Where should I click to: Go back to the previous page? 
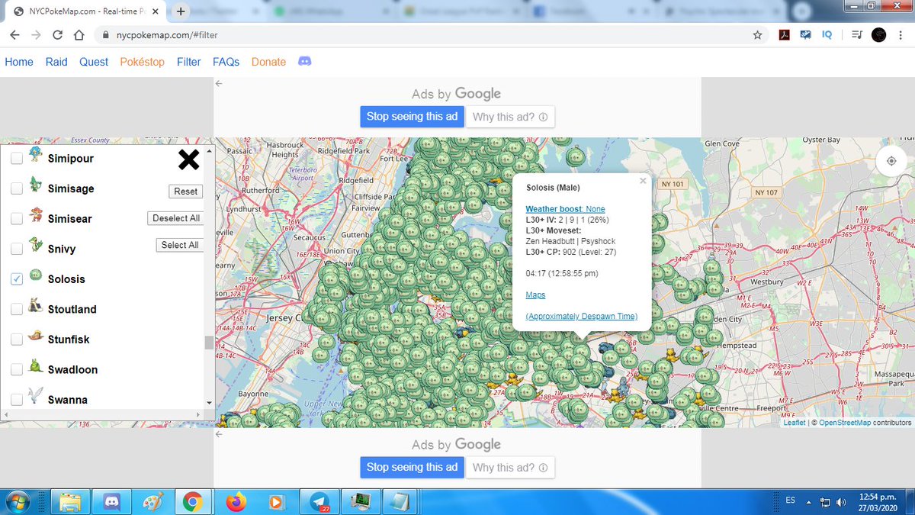[x=15, y=35]
